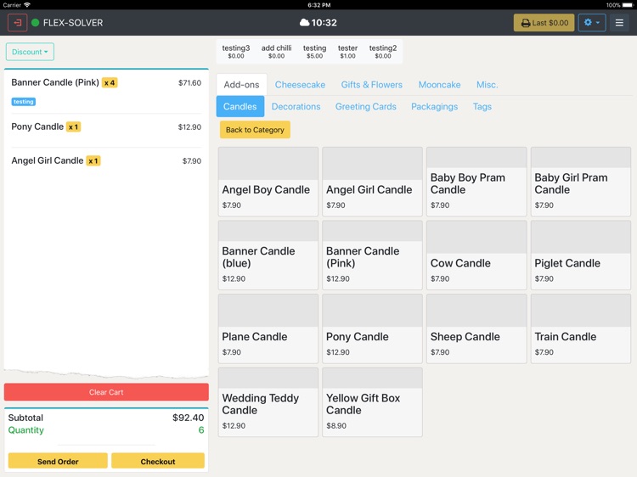Add Train Candle to cart

[x=581, y=328]
